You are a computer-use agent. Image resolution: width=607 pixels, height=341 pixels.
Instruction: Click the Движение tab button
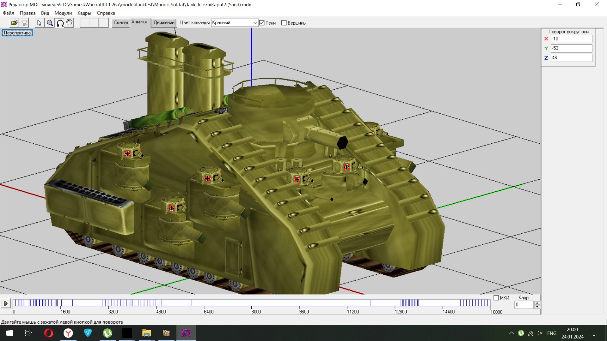tap(164, 22)
